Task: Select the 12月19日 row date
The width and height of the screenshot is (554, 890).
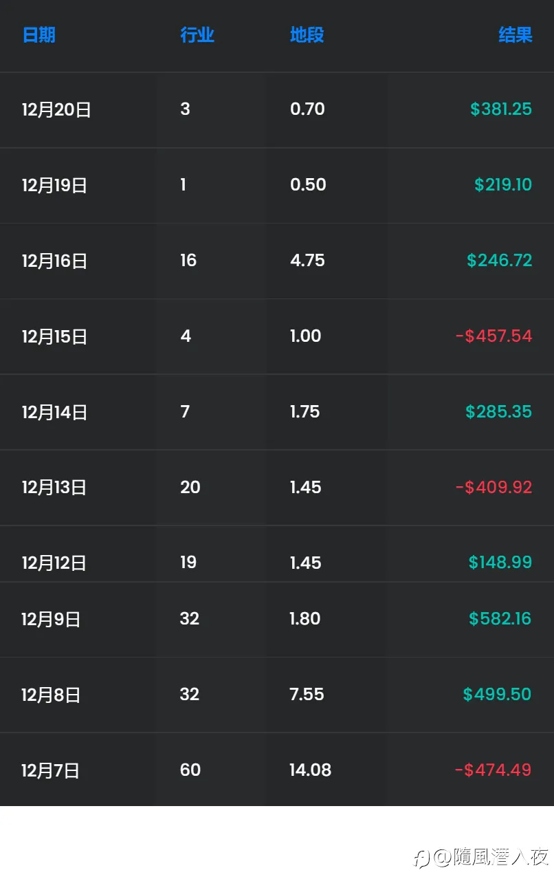Action: coord(54,185)
